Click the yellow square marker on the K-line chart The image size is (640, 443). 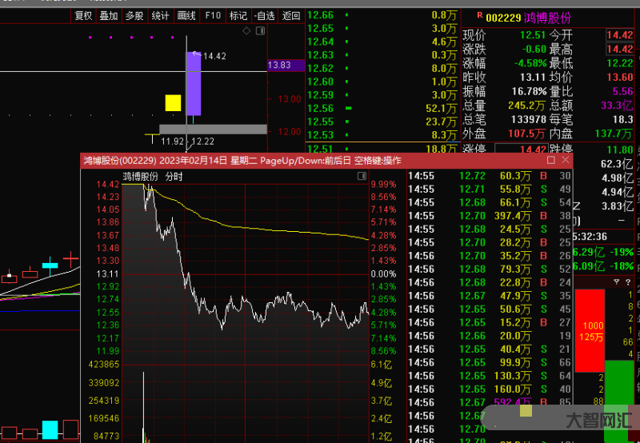point(173,102)
